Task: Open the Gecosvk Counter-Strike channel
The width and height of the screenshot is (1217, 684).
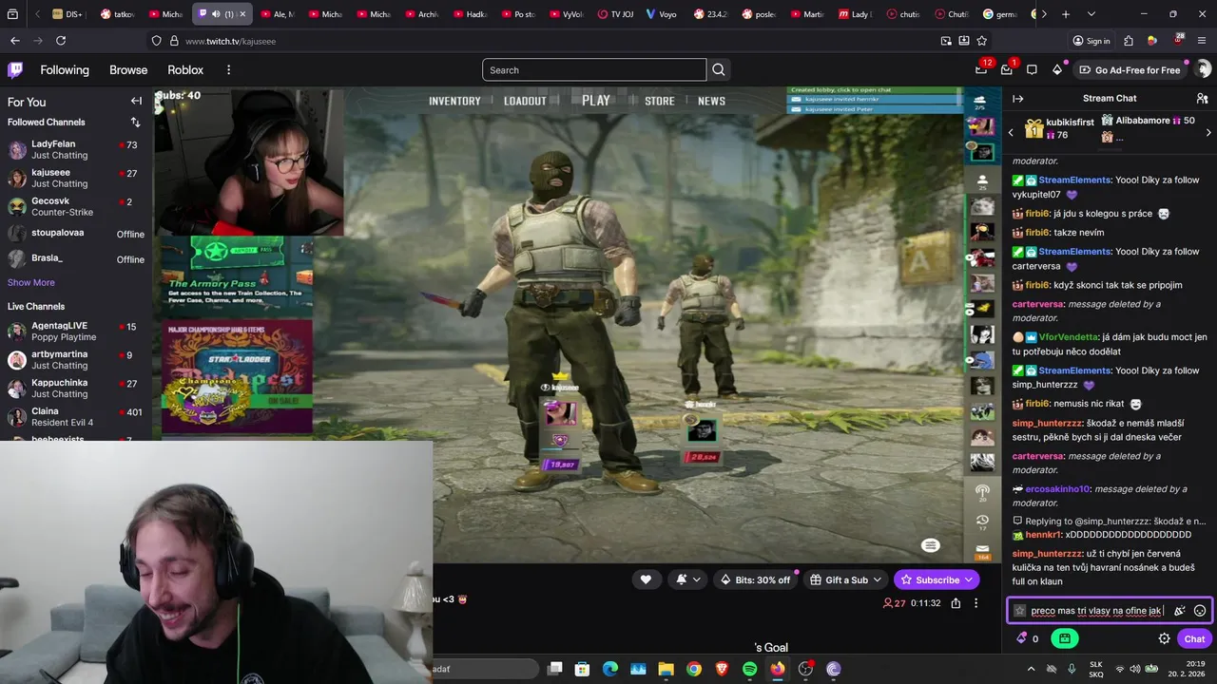Action: [x=76, y=206]
